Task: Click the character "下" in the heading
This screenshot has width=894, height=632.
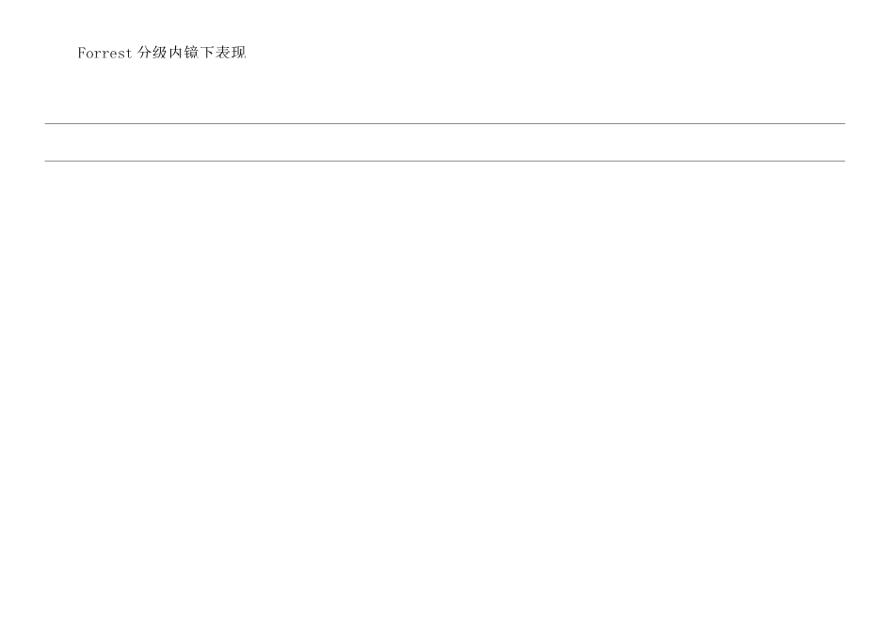Action: pos(207,53)
